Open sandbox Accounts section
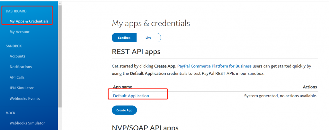 pos(17,56)
